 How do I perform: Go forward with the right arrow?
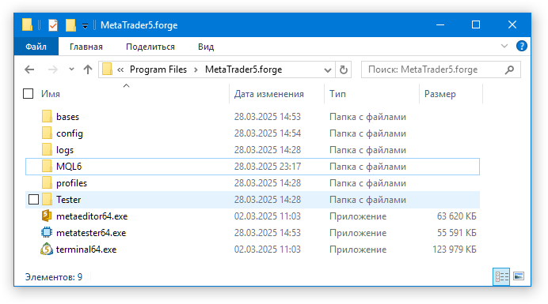point(53,69)
